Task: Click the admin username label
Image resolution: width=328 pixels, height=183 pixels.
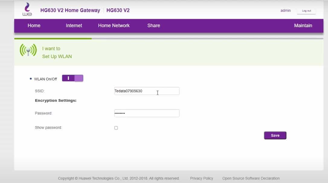Action: click(285, 11)
